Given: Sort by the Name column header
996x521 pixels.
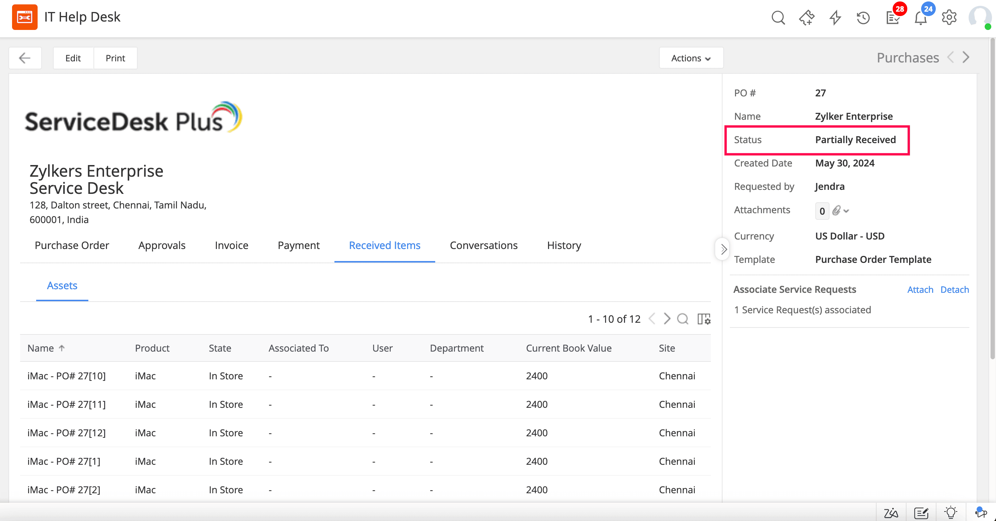Looking at the screenshot, I should coord(41,348).
